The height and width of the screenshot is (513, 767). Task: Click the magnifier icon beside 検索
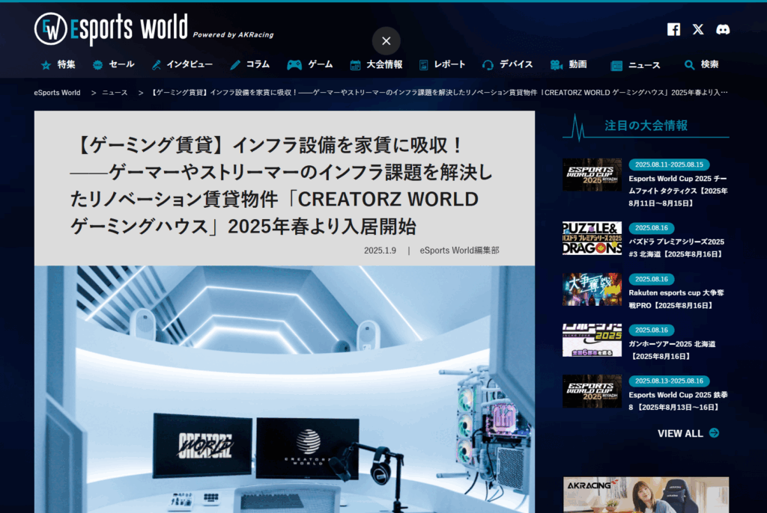pos(689,65)
